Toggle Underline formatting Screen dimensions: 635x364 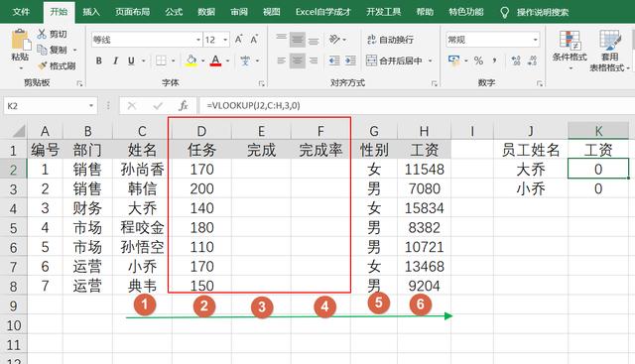point(131,61)
